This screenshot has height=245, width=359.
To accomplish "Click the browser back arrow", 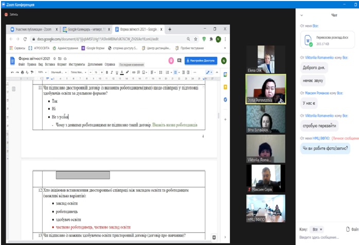I will coord(9,39).
